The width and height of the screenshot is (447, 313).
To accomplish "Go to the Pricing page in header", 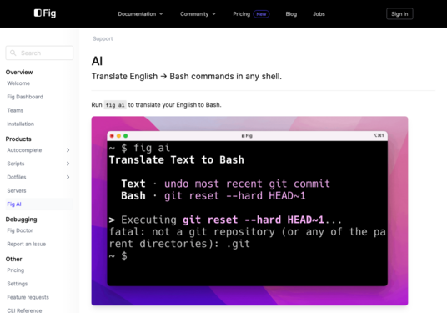I will coord(242,13).
